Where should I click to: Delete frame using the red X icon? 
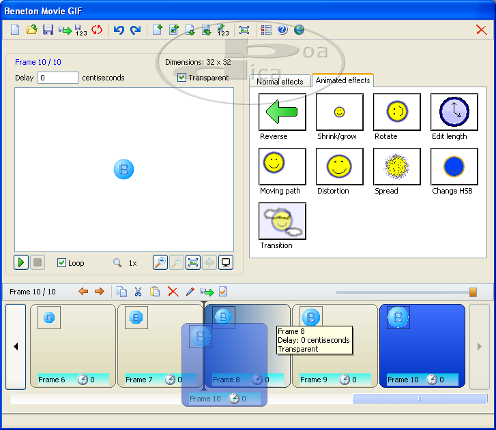click(x=173, y=292)
